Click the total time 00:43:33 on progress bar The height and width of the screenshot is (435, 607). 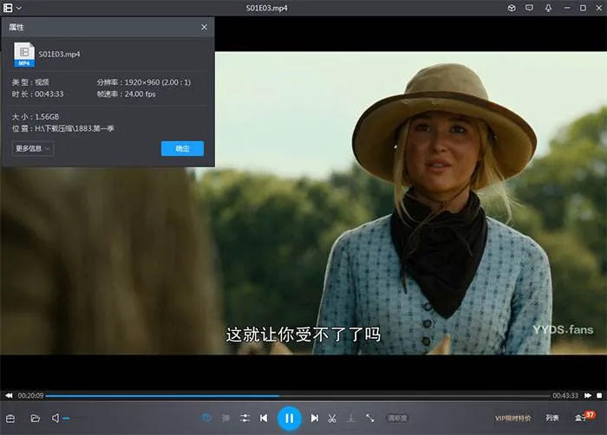tap(565, 395)
